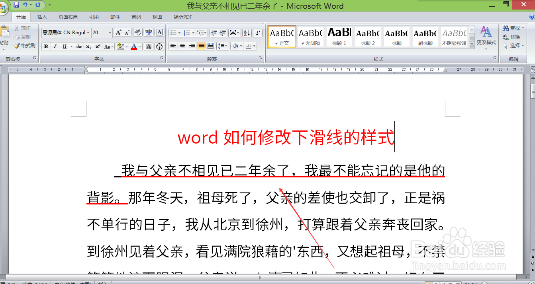The height and width of the screenshot is (284, 535).
Task: Toggle Superscript formatting
Action: 98,47
